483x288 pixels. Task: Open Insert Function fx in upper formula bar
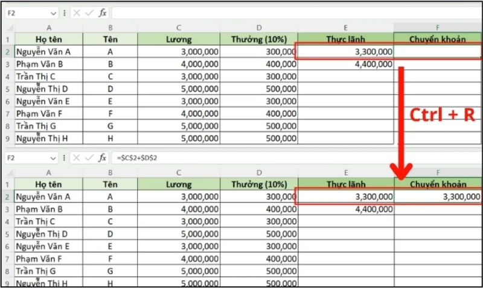pyautogui.click(x=103, y=12)
